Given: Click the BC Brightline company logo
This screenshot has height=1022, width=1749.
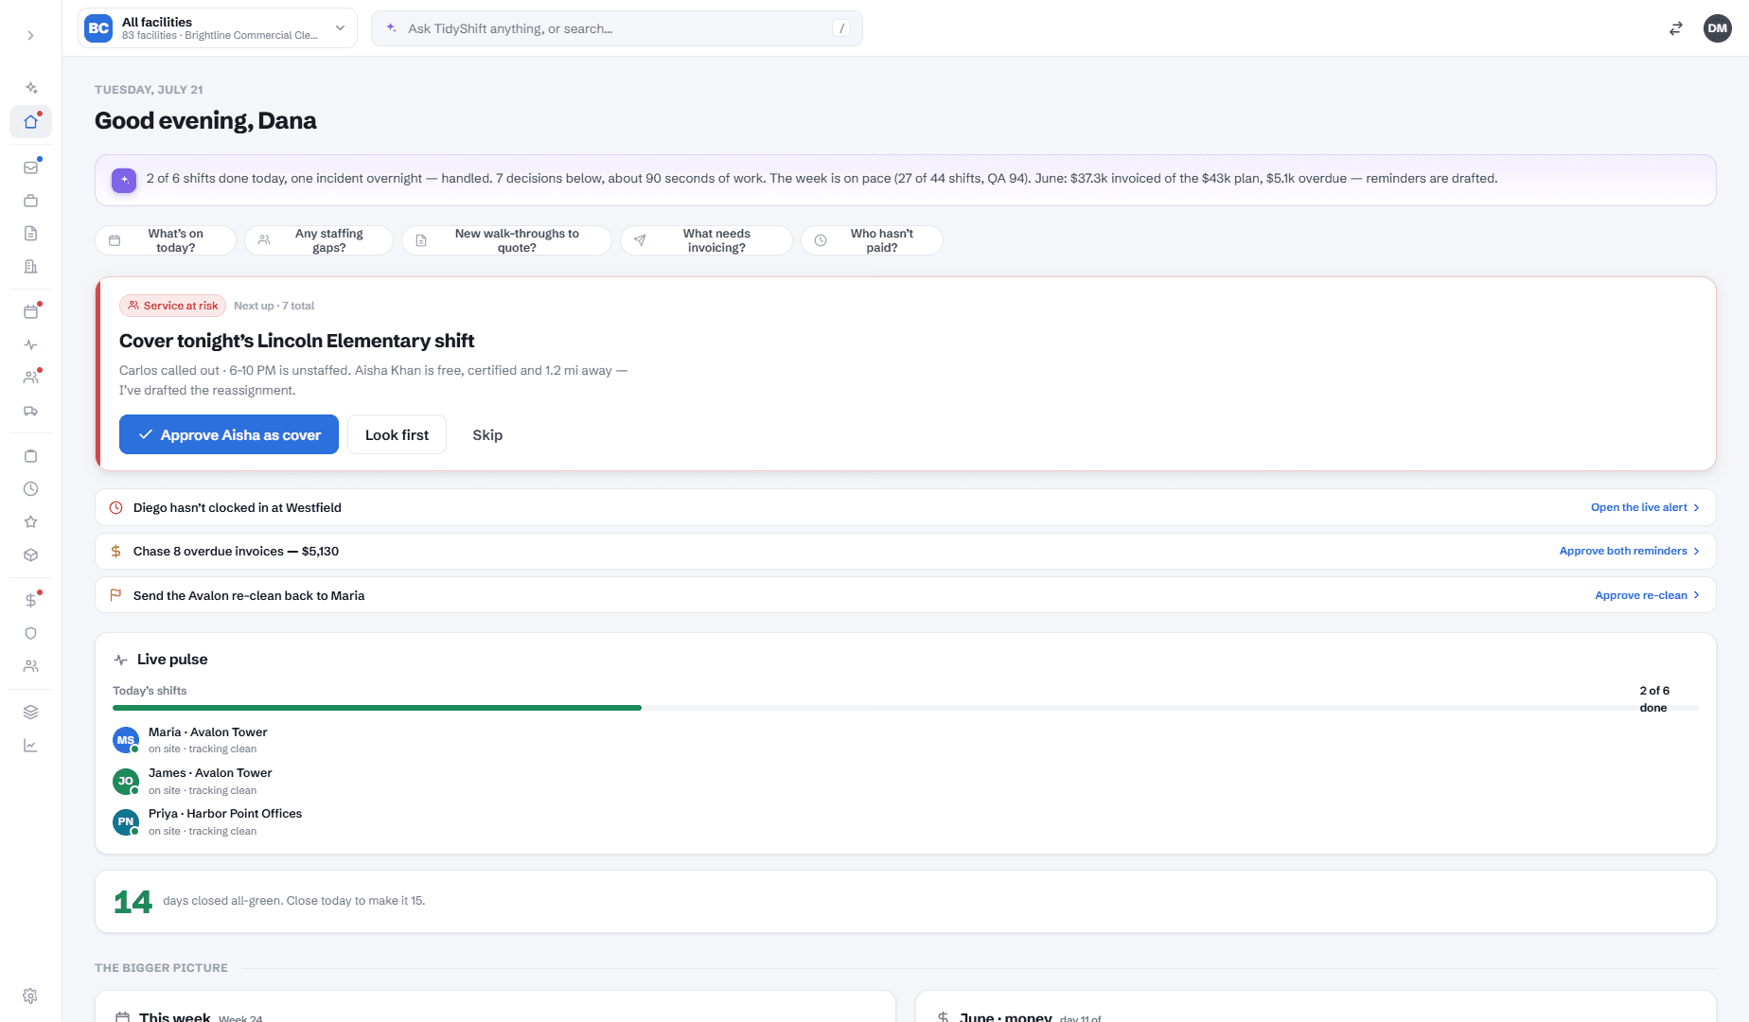Looking at the screenshot, I should (x=98, y=28).
